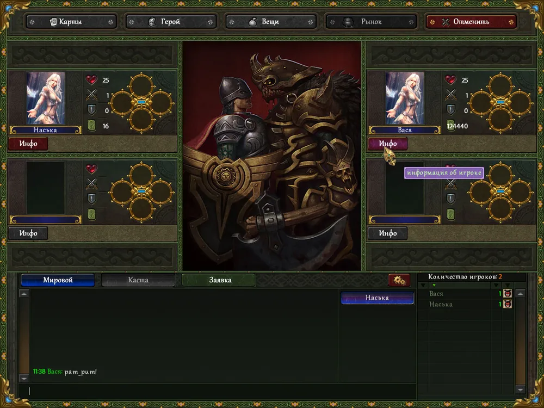Viewport: 544px width, 408px height.
Task: Click demon face icon next to Вася in player list
Action: [x=508, y=294]
